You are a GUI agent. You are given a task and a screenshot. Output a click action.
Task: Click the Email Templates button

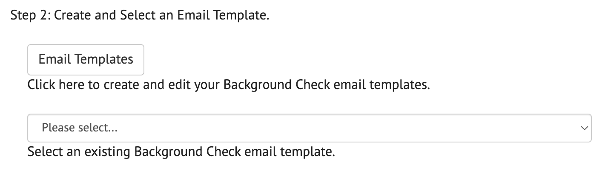86,59
